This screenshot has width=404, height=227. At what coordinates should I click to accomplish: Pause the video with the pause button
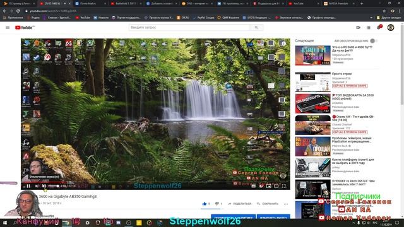(x=28, y=186)
